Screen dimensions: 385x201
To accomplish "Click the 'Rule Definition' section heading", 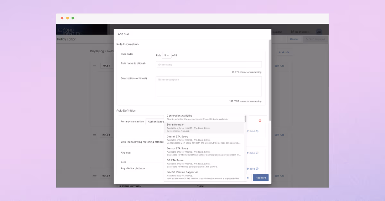I will [126, 111].
